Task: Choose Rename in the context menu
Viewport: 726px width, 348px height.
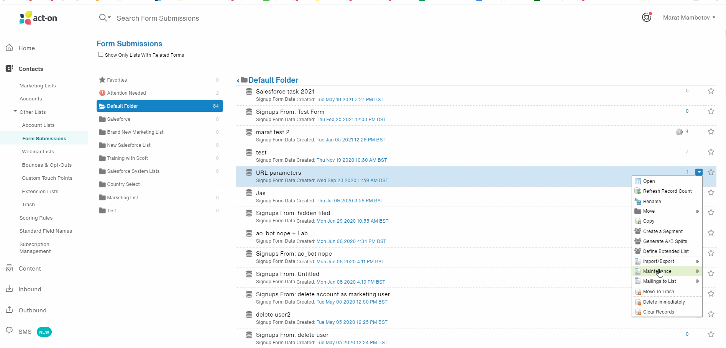Action: [x=667, y=202]
